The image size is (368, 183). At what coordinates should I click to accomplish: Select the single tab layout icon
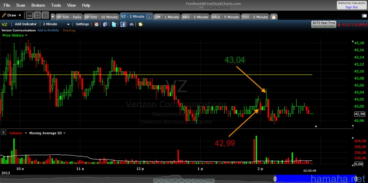click(x=30, y=15)
